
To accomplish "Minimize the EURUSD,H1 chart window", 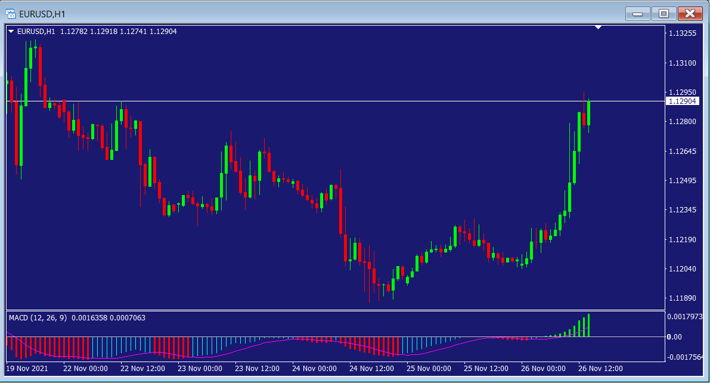I will tap(637, 13).
